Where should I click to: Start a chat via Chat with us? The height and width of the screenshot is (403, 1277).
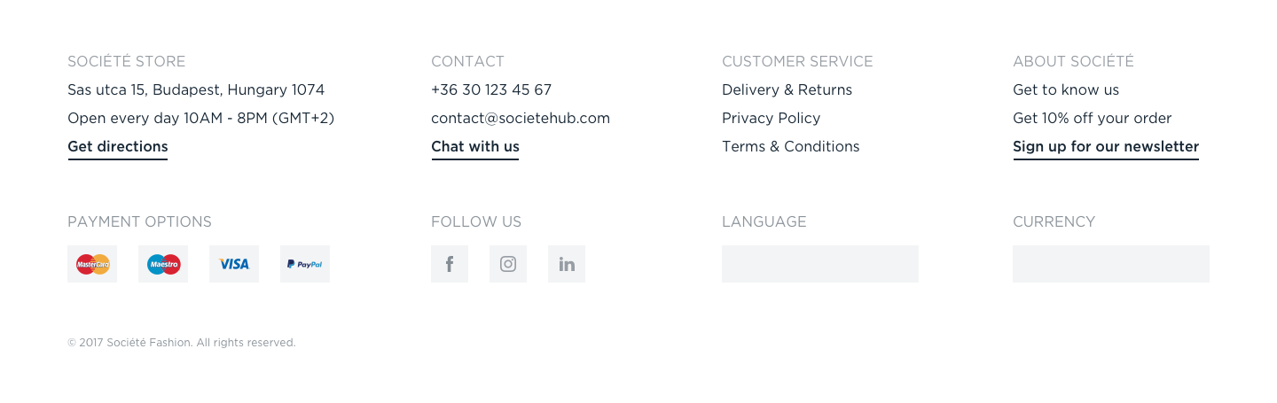tap(475, 147)
